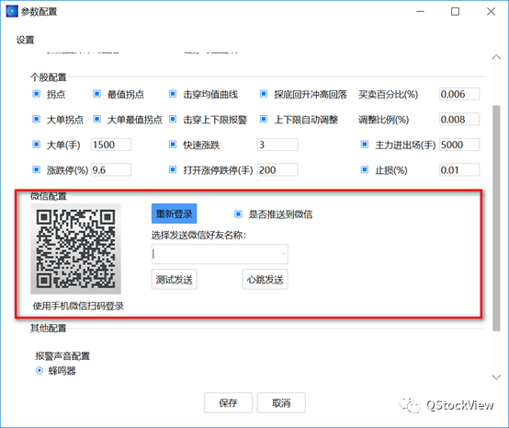This screenshot has height=428, width=509.
Task: Click the scrollbar down arrow
Action: click(496, 377)
